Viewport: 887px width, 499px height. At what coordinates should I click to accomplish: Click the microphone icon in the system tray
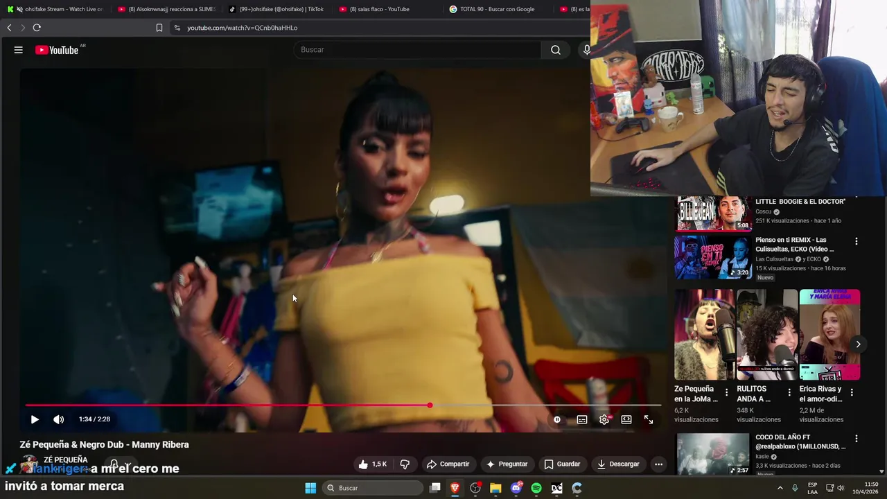coord(795,488)
